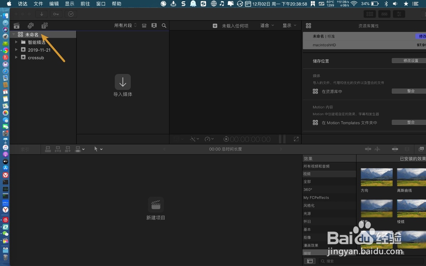Show the Titles and Generators sidebar

(44, 26)
